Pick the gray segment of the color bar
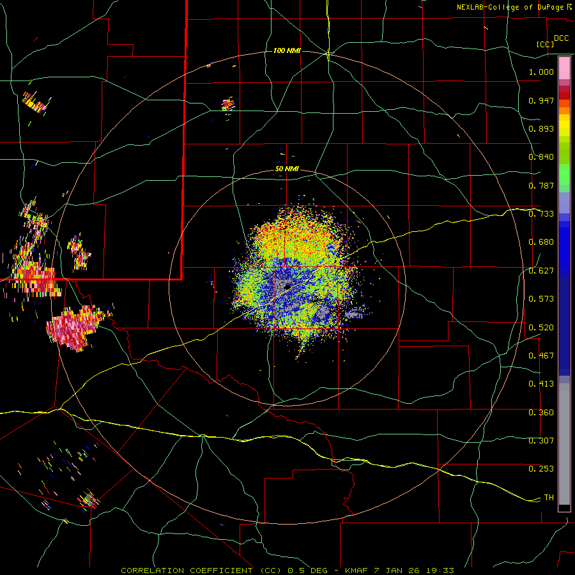The height and width of the screenshot is (575, 575). [x=564, y=444]
